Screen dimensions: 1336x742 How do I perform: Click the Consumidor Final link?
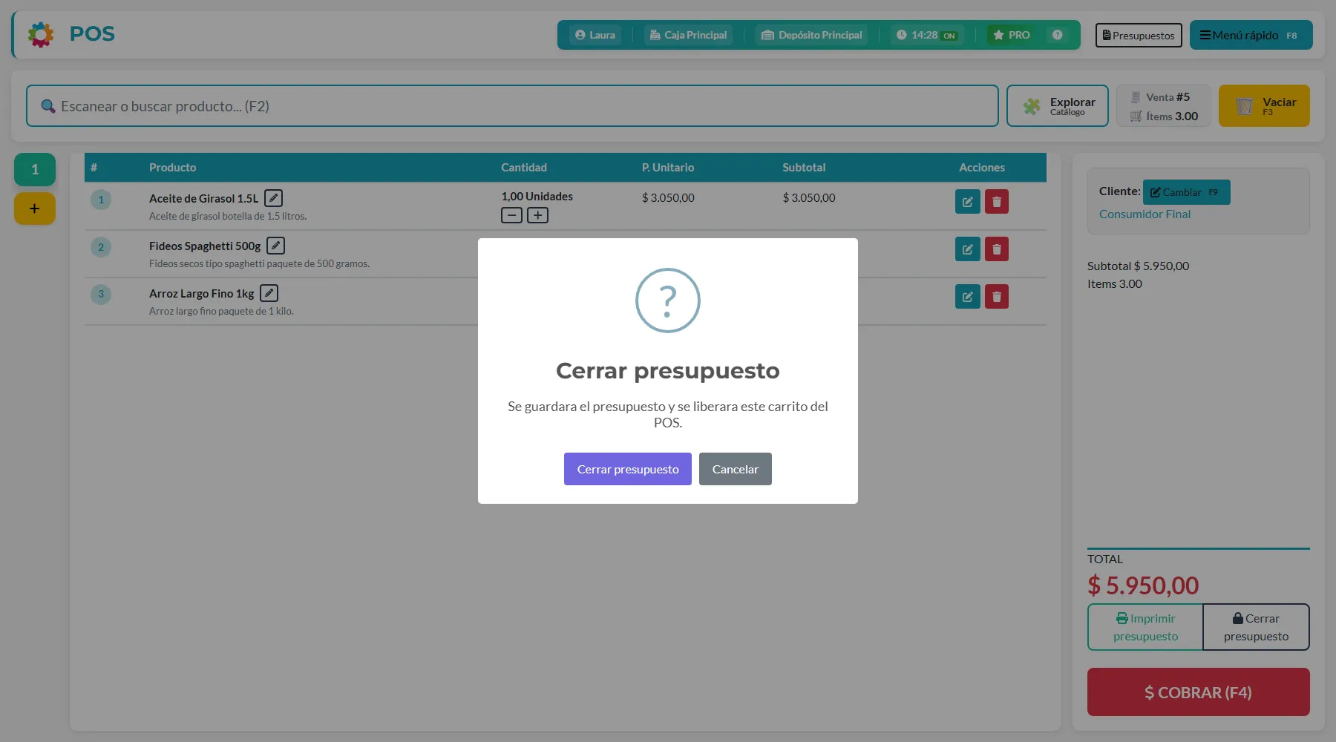[1145, 214]
